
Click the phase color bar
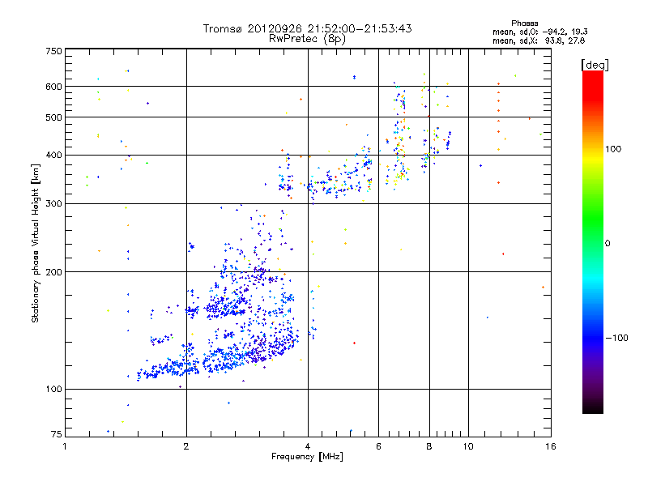pyautogui.click(x=593, y=241)
